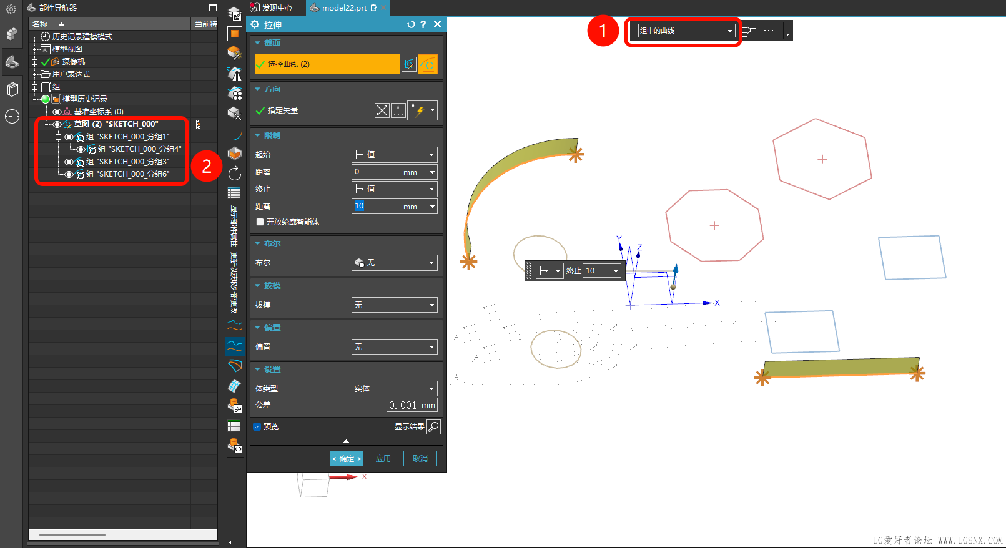Reset the 拉伸 dialog with the circular arrow
This screenshot has width=1006, height=548.
pyautogui.click(x=410, y=24)
